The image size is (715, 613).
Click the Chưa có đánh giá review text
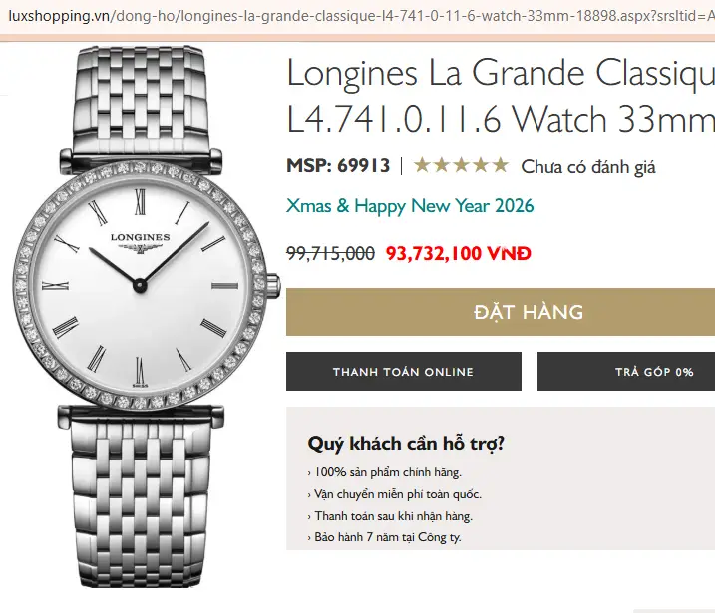click(x=588, y=167)
